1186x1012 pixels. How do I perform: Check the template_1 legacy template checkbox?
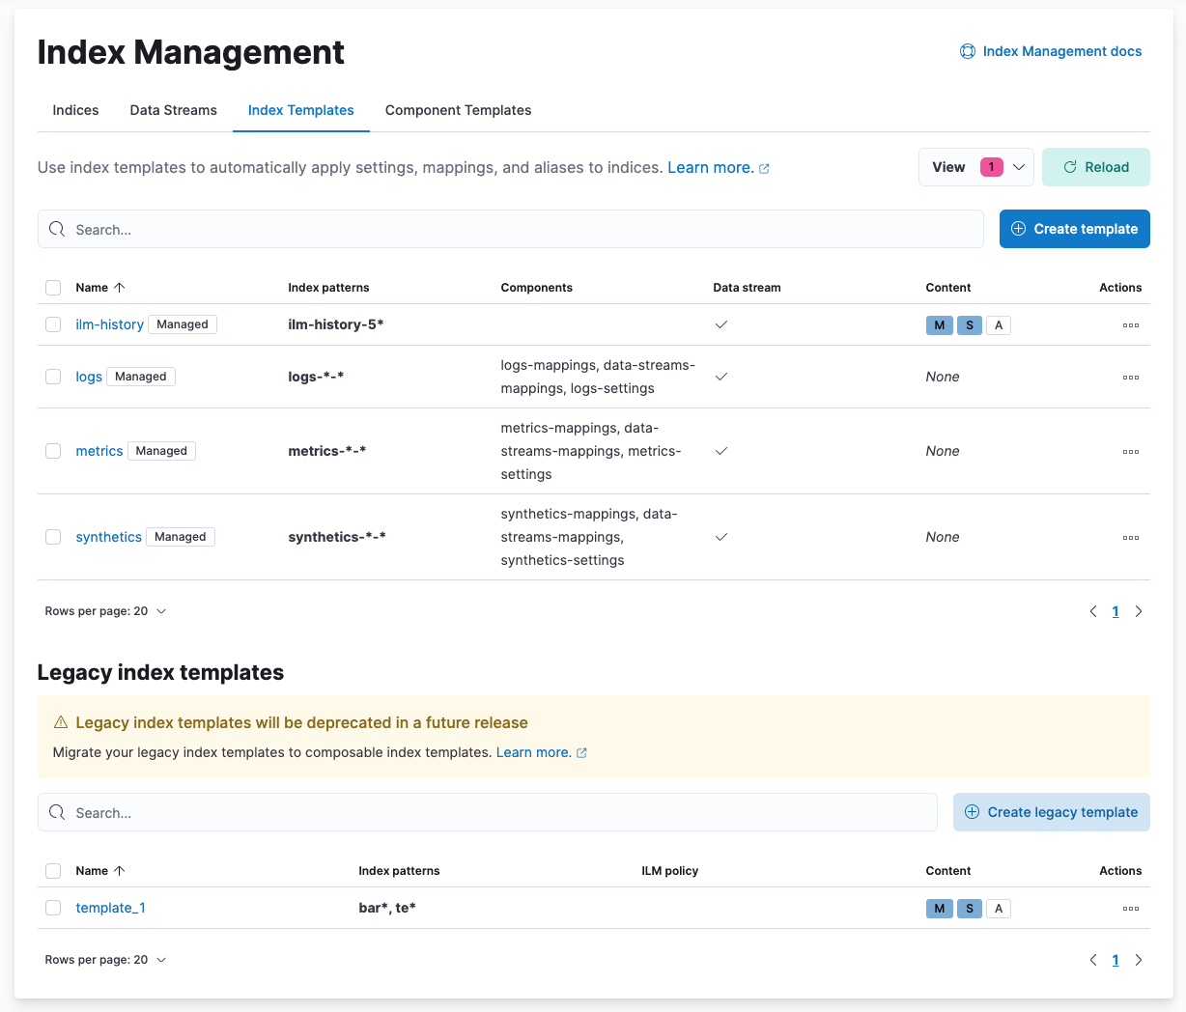tap(53, 908)
